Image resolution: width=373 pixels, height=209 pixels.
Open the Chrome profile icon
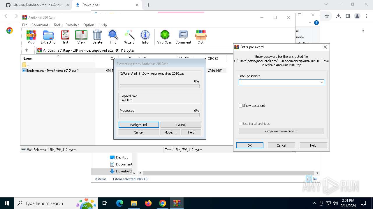357,16
